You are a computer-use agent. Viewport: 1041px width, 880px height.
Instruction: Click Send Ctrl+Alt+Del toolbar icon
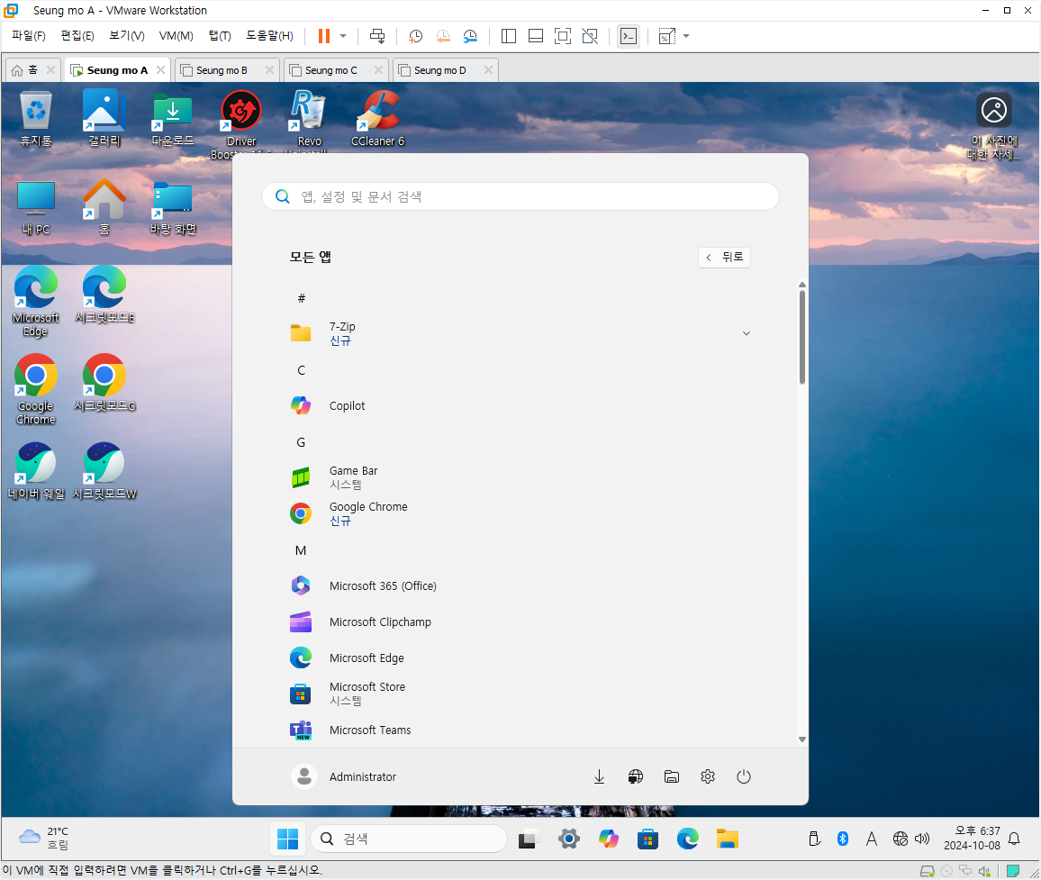point(377,36)
